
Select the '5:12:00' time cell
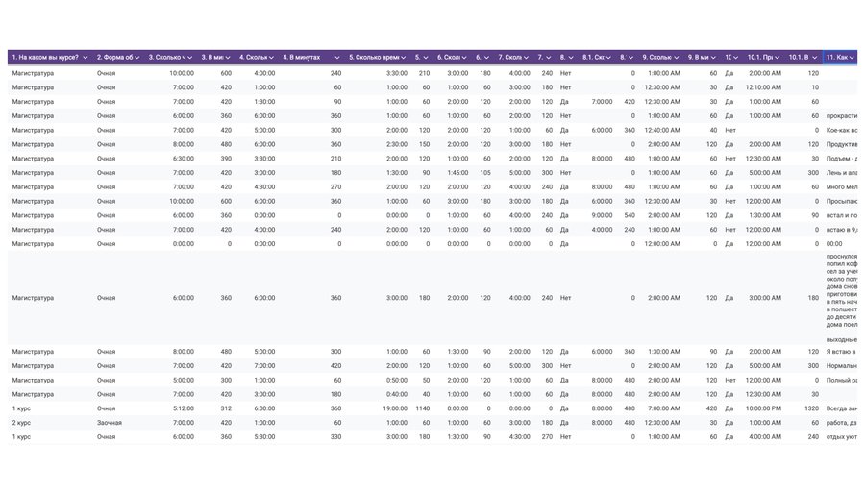(x=182, y=408)
